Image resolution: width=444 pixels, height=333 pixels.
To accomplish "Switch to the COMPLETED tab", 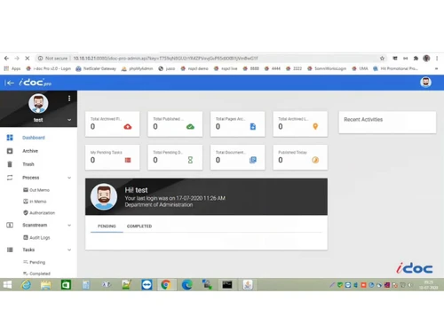I will pos(139,226).
